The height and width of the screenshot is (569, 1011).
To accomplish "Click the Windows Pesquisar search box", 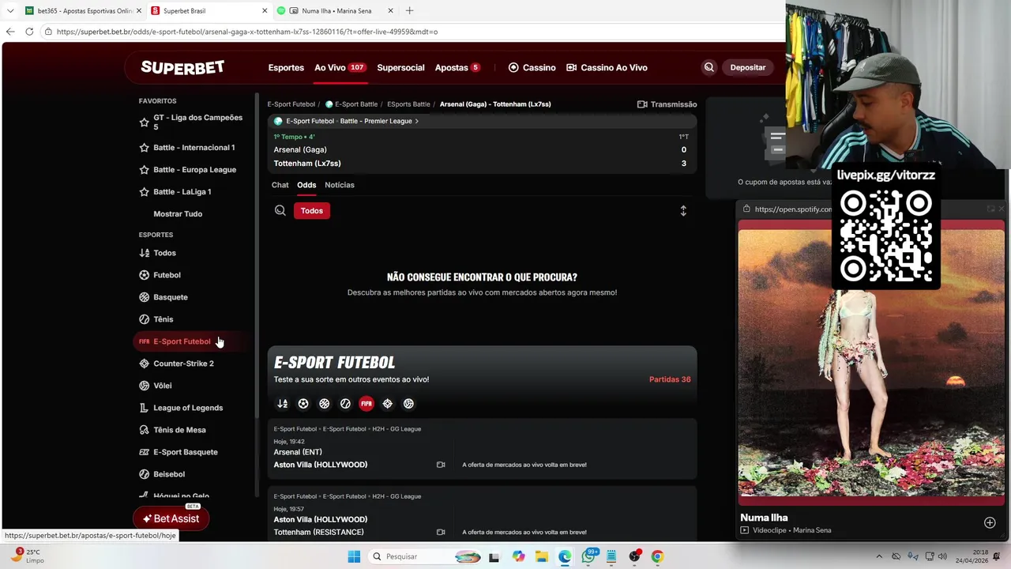I will click(425, 557).
